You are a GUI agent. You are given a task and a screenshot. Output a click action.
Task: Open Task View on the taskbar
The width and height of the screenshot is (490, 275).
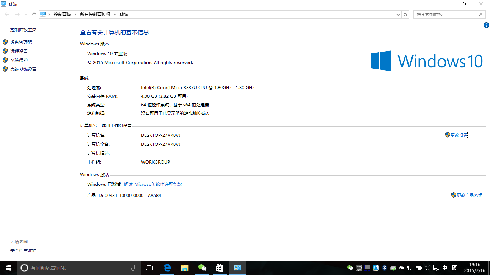[149, 267]
